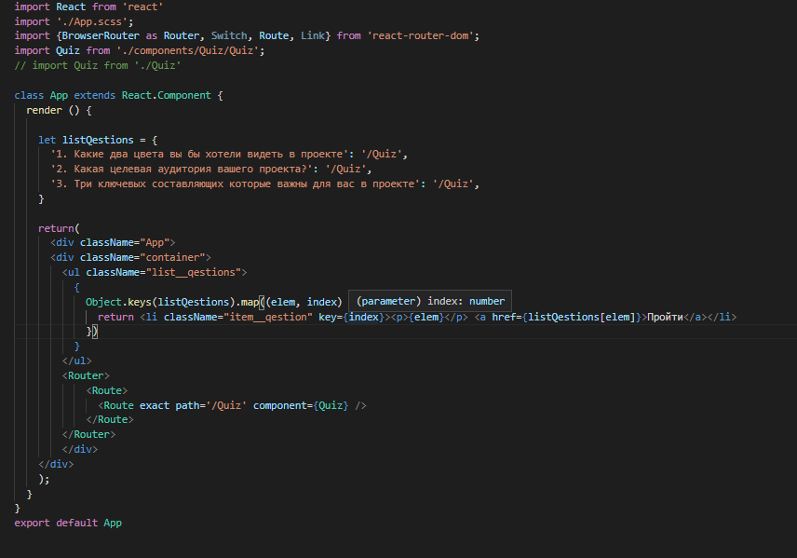This screenshot has height=558, width=797.
Task: Click question string starting with '1. Какие два цвета'
Action: click(202, 154)
